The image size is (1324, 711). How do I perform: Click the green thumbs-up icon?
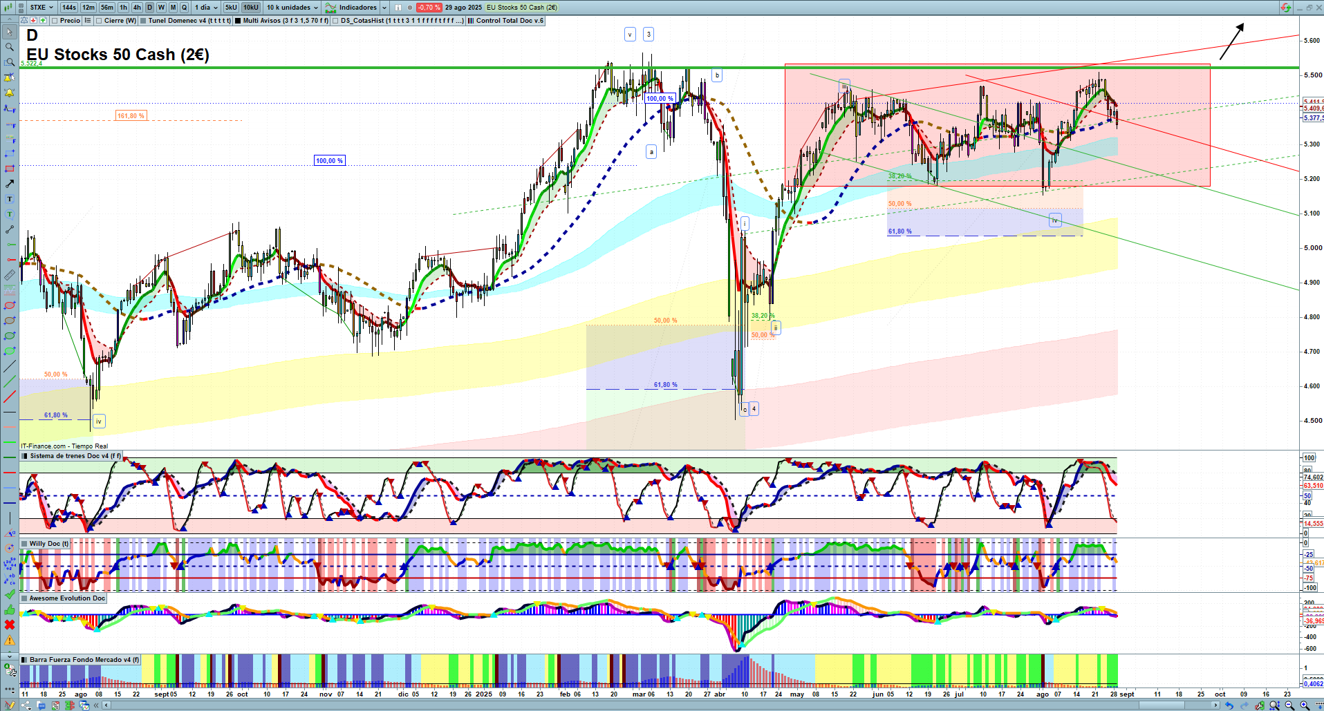coord(10,609)
